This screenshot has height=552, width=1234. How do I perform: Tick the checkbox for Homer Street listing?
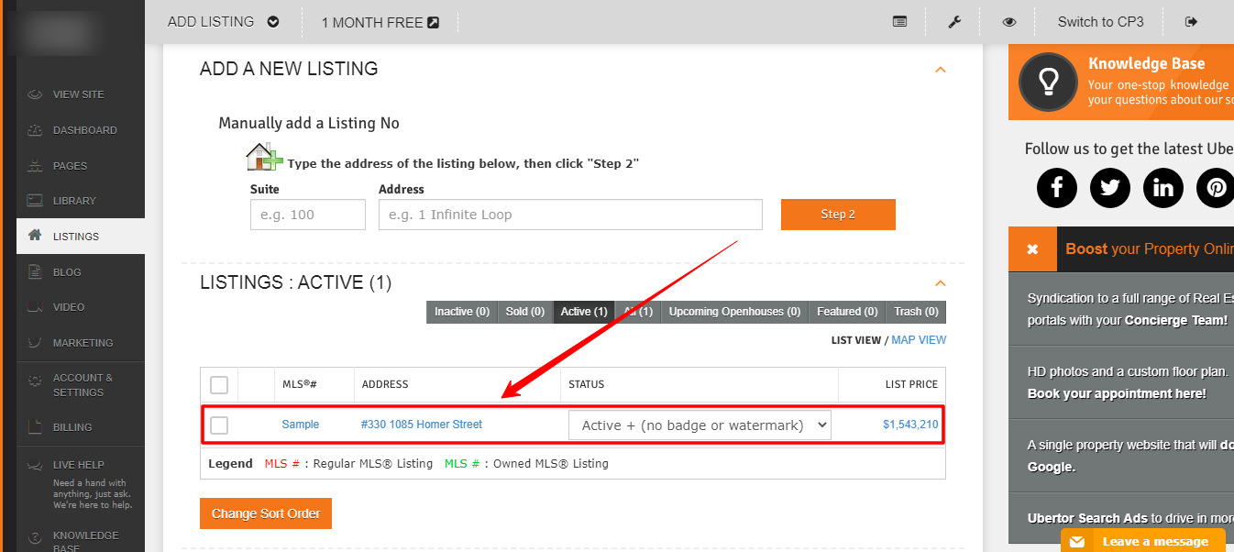tap(219, 425)
